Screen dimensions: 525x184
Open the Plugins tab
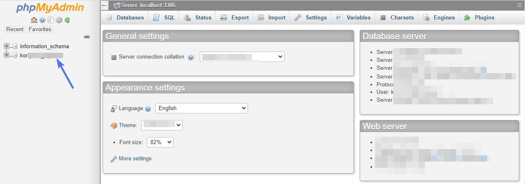pos(479,17)
